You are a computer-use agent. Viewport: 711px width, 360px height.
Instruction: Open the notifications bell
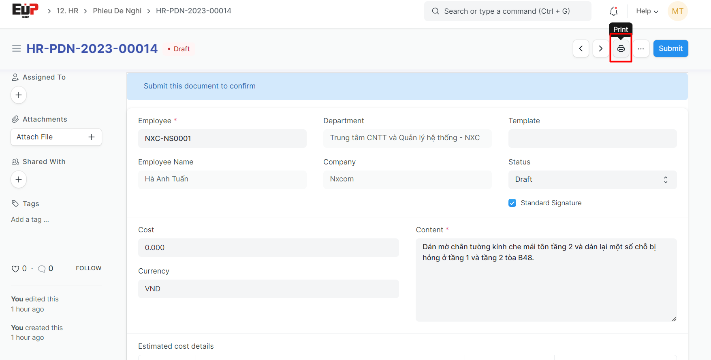(x=613, y=11)
